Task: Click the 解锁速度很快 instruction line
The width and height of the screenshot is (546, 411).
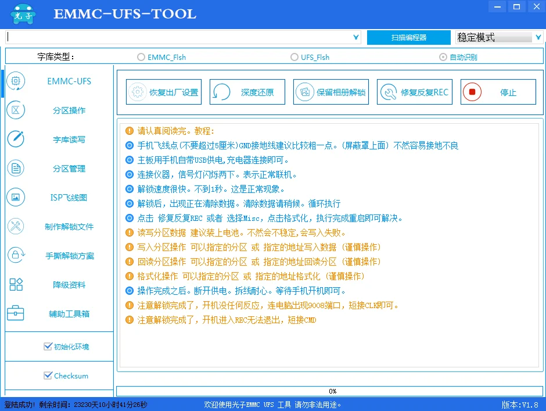Action: [x=211, y=189]
